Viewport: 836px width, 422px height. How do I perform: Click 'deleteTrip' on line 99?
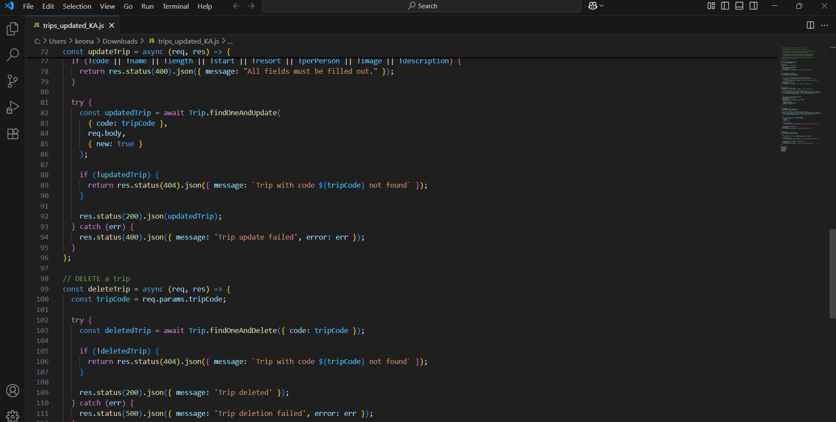click(x=109, y=289)
